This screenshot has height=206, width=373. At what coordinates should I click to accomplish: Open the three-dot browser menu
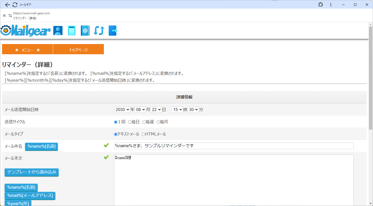pos(331,5)
